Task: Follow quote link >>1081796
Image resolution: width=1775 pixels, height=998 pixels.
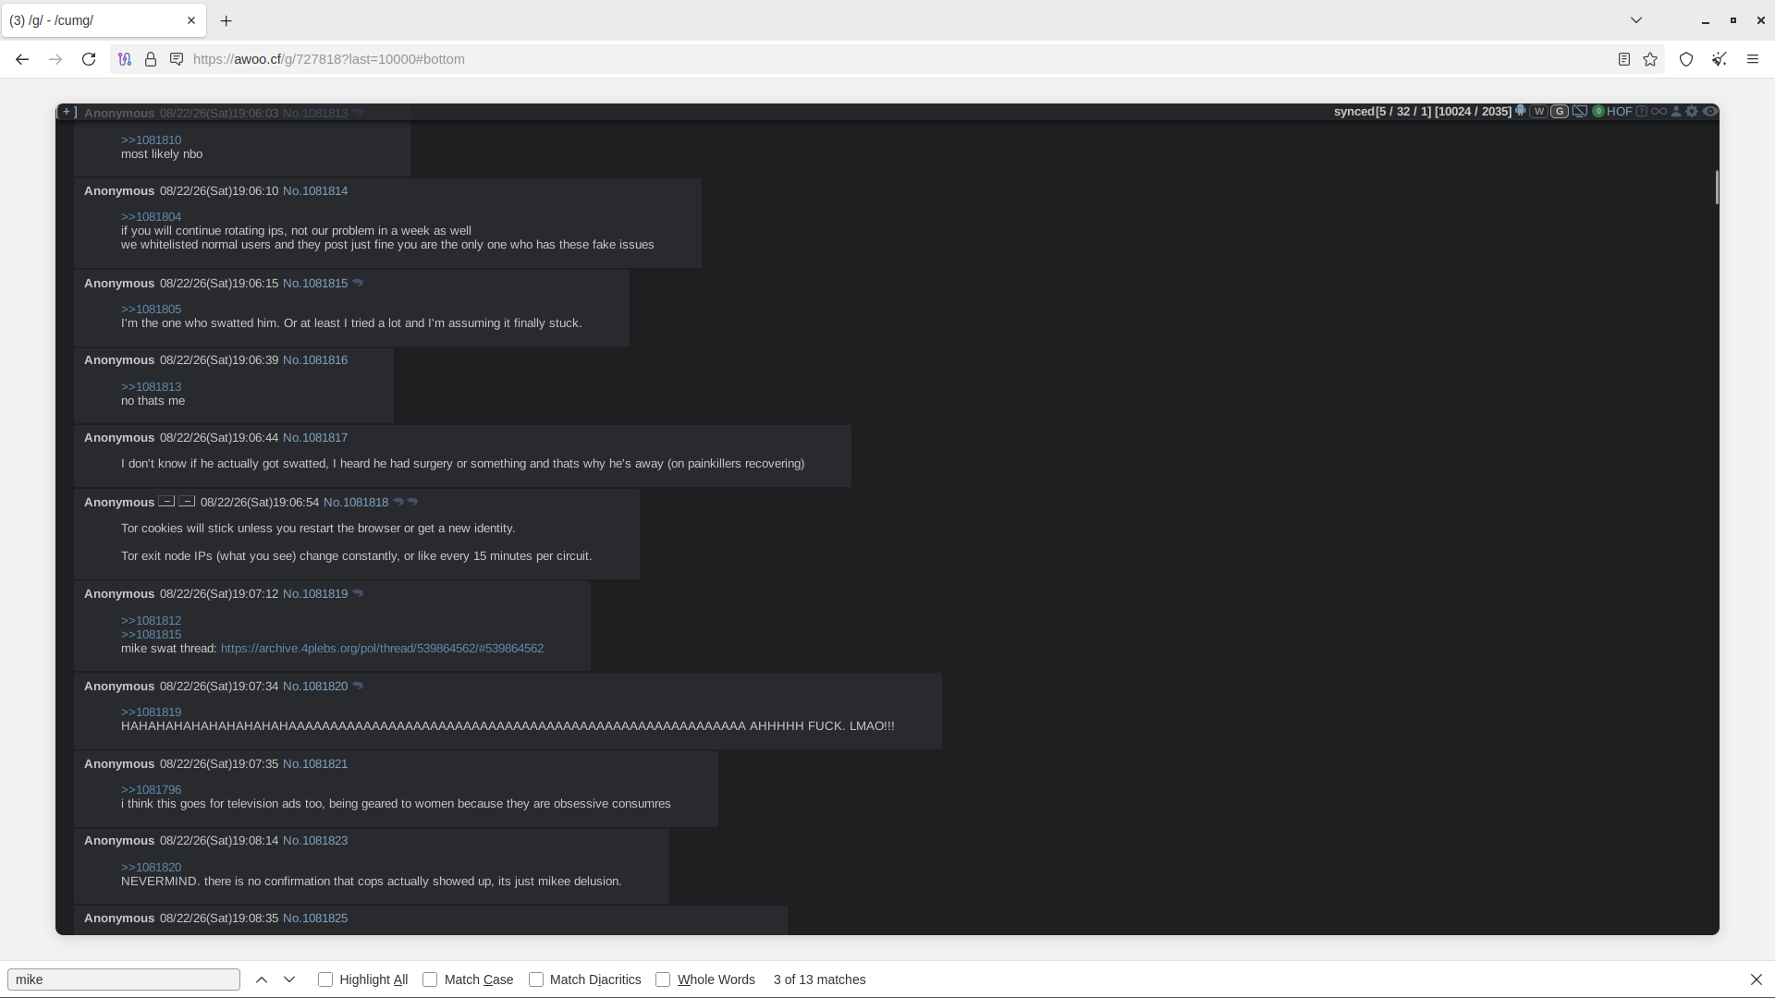Action: point(151,790)
